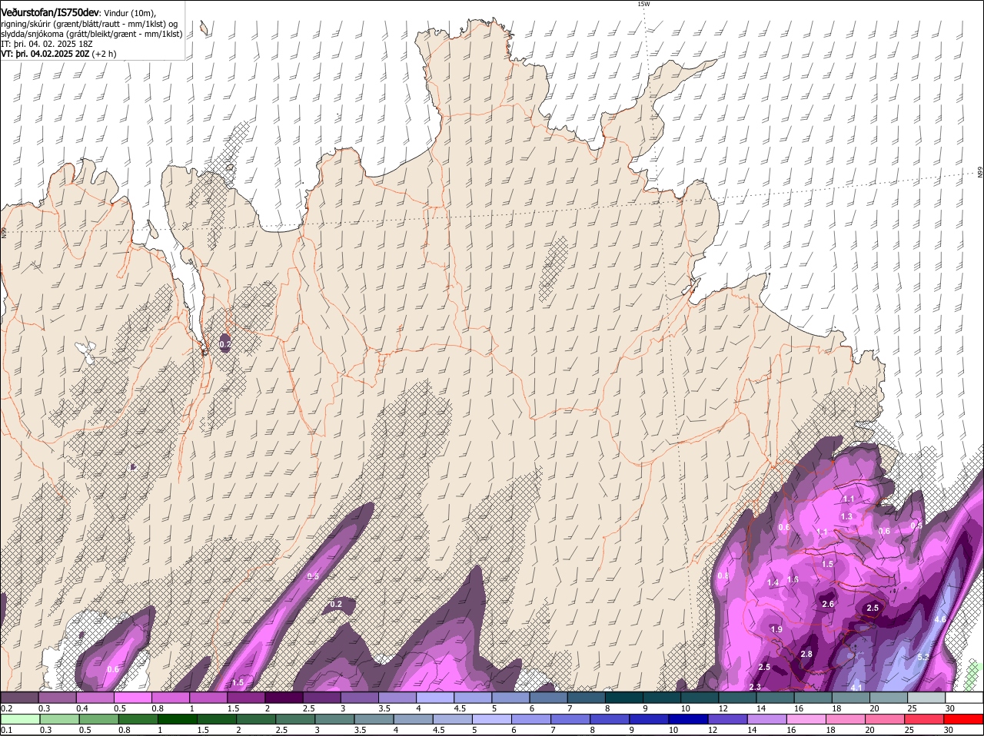
Task: Select the lower scale swatch between 0.5 and 0.8
Action: (98, 719)
